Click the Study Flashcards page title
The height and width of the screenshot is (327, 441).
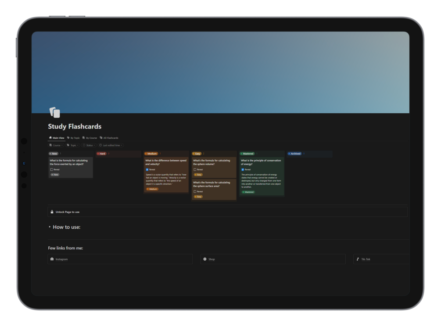point(75,126)
